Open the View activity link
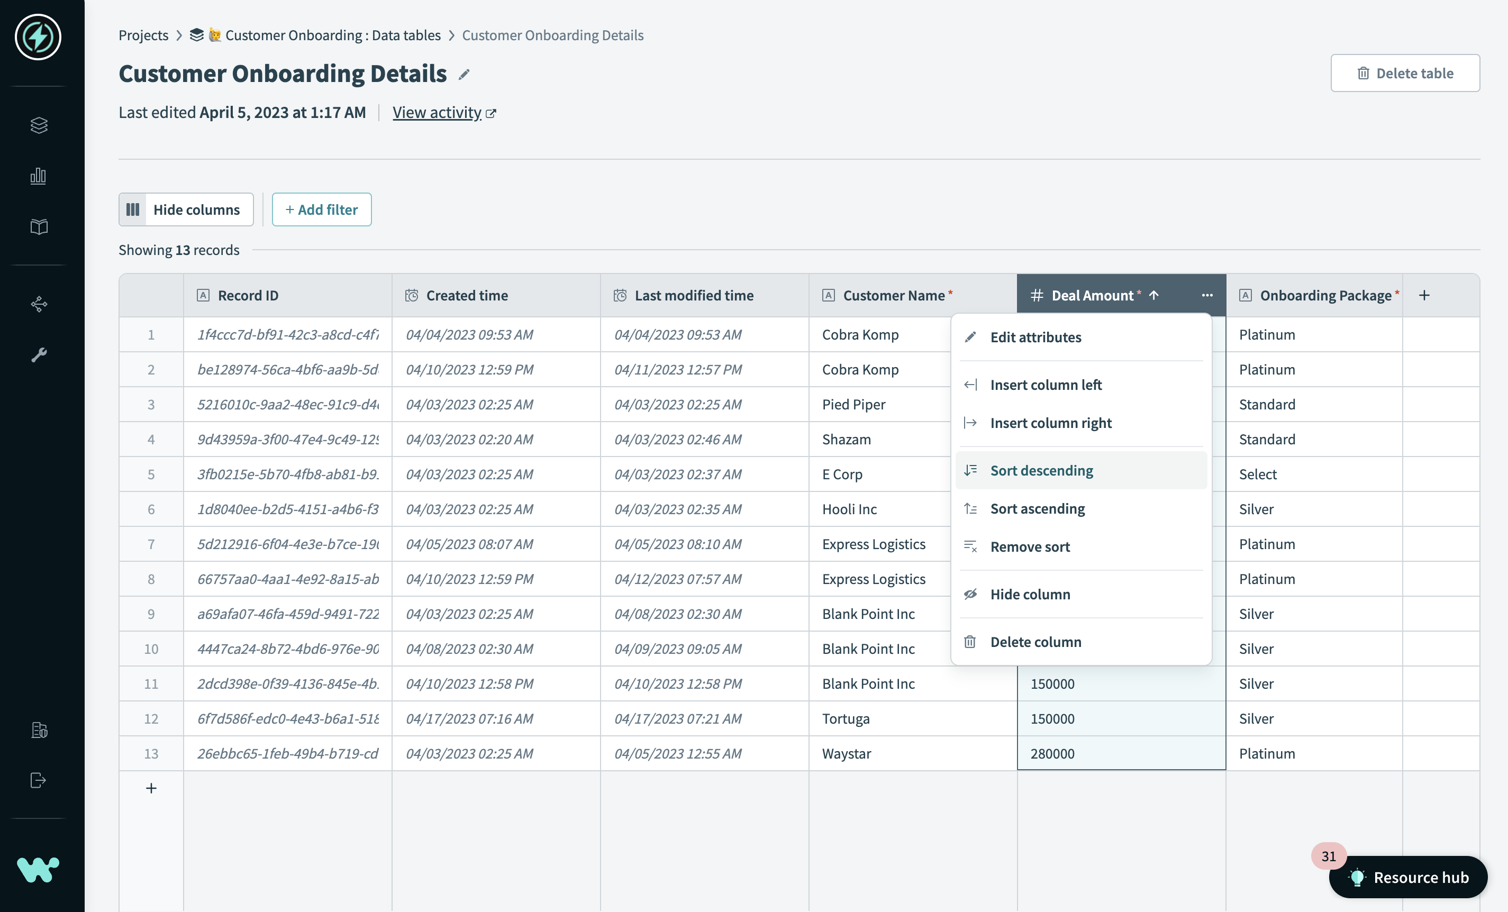1508x912 pixels. tap(437, 113)
